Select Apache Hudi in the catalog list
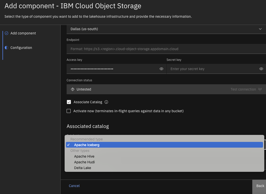This screenshot has width=266, height=194. click(84, 162)
